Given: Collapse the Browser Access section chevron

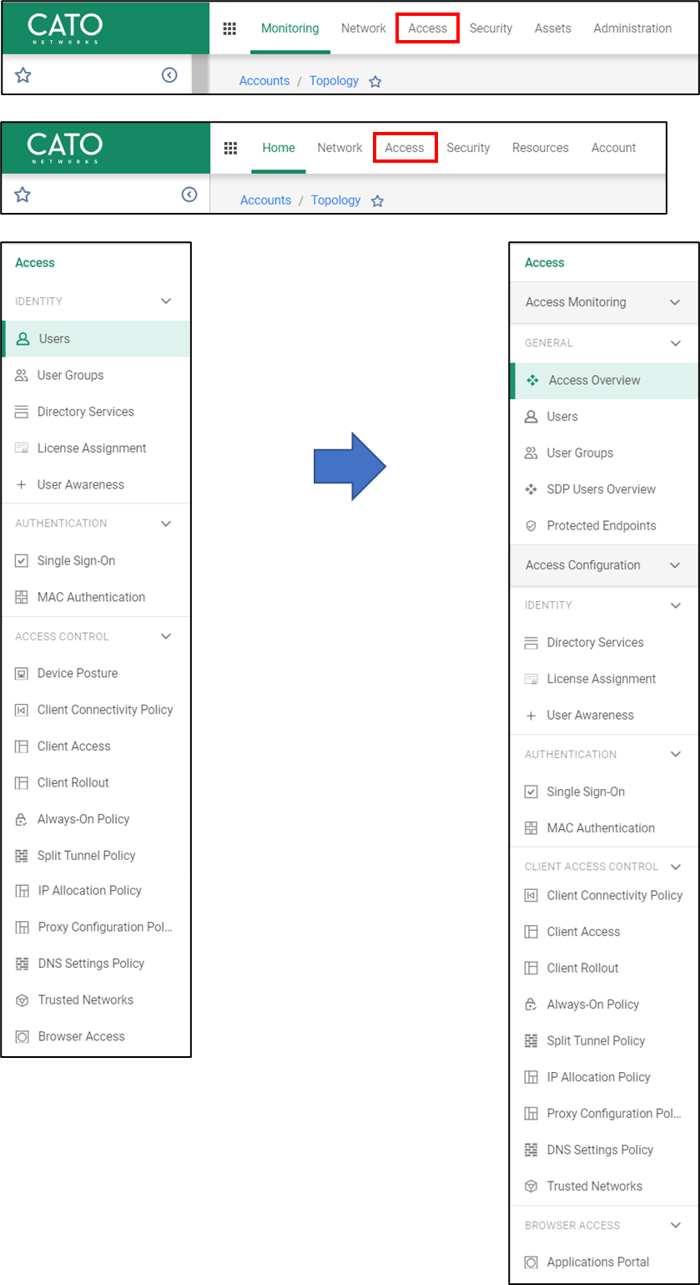Looking at the screenshot, I should (x=675, y=1226).
